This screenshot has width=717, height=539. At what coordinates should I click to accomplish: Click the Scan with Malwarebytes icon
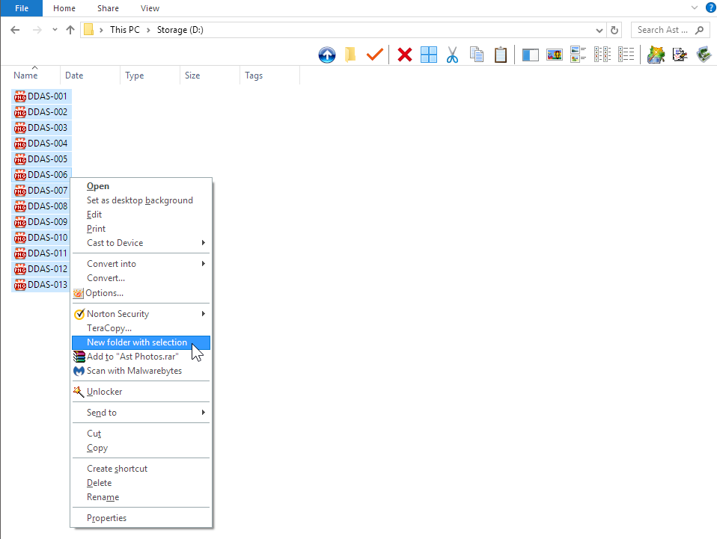pos(79,371)
